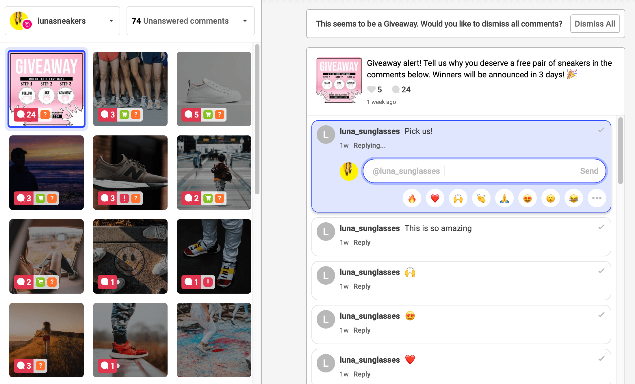
Task: Open more emojis with three-dots button
Action: [x=597, y=198]
